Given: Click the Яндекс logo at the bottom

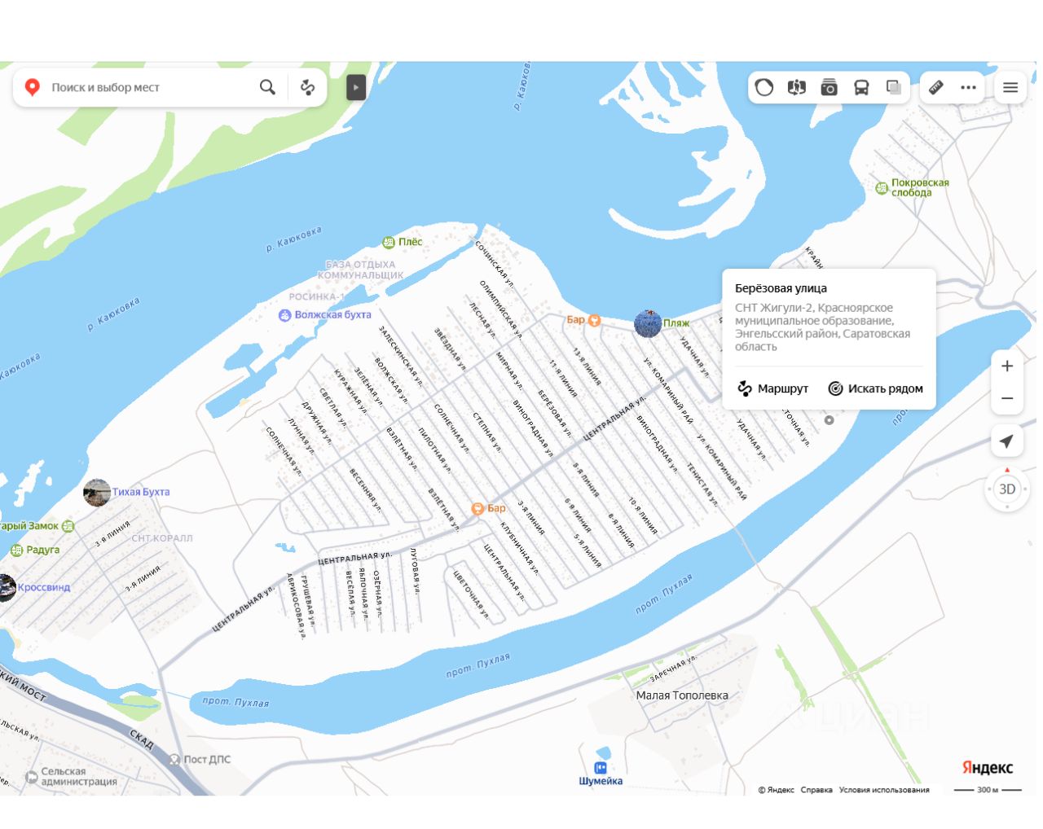Looking at the screenshot, I should click(x=988, y=767).
